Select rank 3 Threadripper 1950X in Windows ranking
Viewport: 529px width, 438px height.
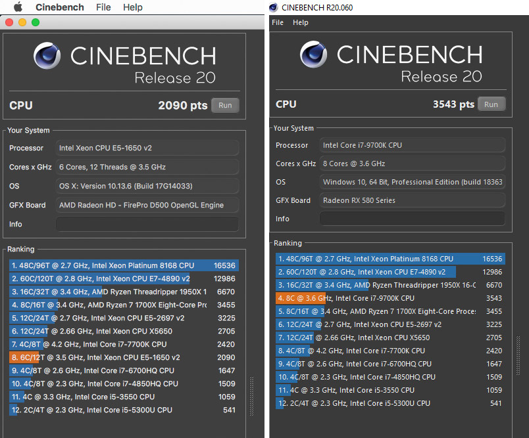(x=390, y=285)
